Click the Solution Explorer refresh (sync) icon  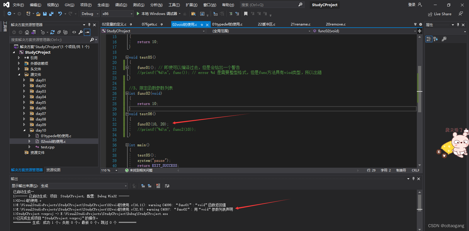coord(52,32)
